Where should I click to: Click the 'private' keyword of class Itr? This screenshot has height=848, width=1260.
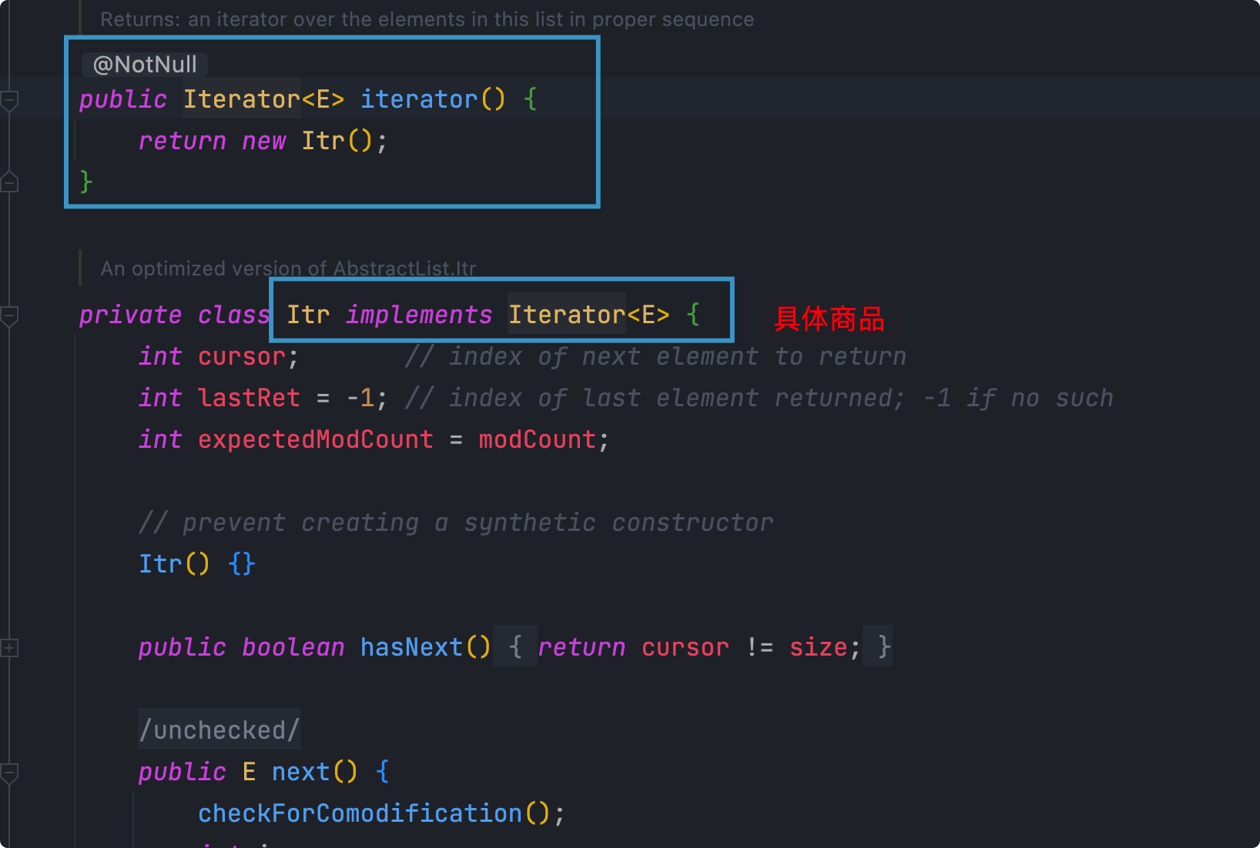(x=130, y=315)
